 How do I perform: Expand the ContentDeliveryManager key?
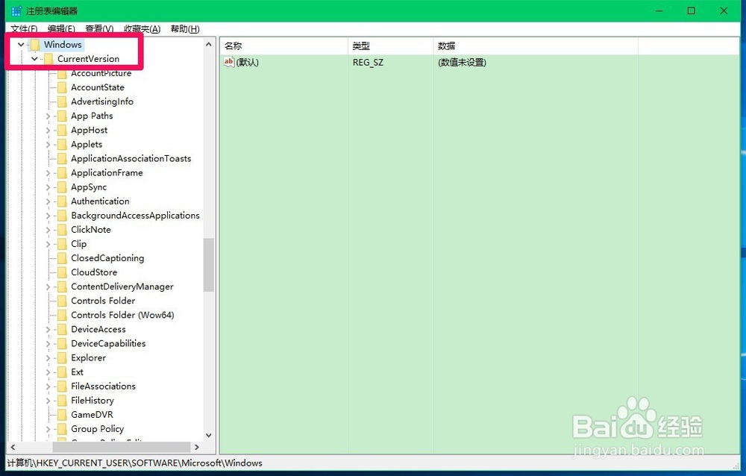coord(48,287)
